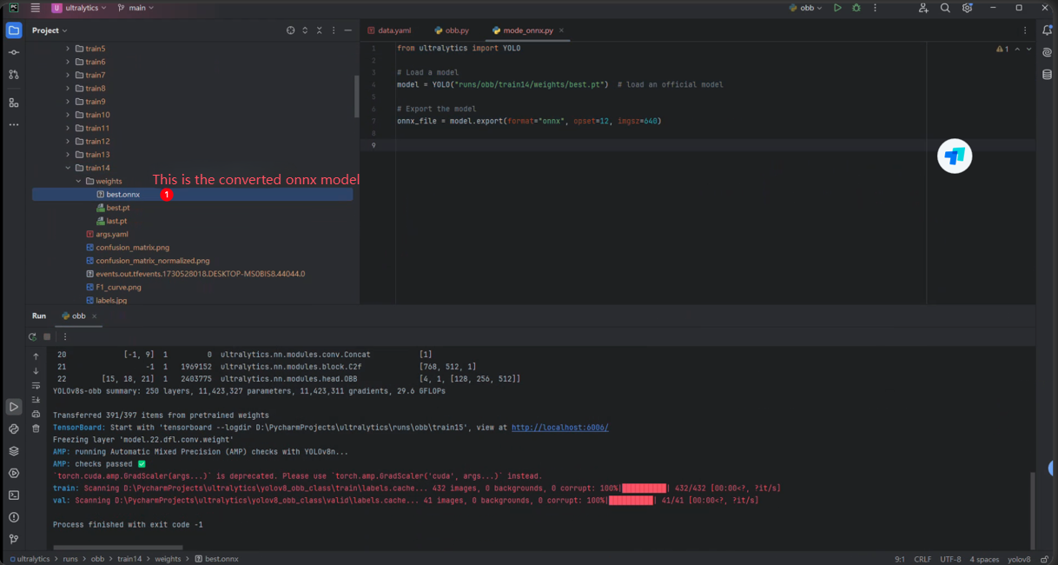Print the console output
This screenshot has width=1058, height=565.
tap(36, 414)
